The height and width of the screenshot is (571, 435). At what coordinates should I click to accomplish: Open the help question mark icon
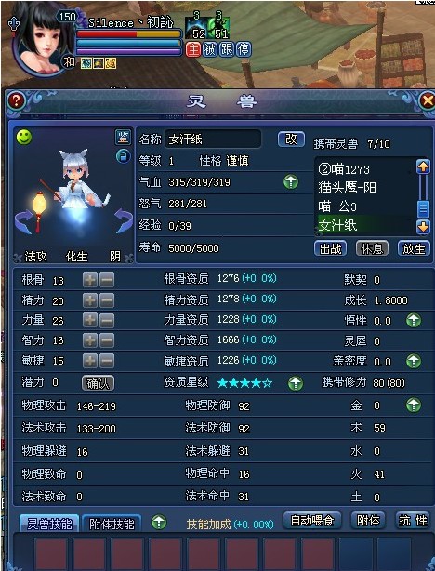tap(16, 100)
